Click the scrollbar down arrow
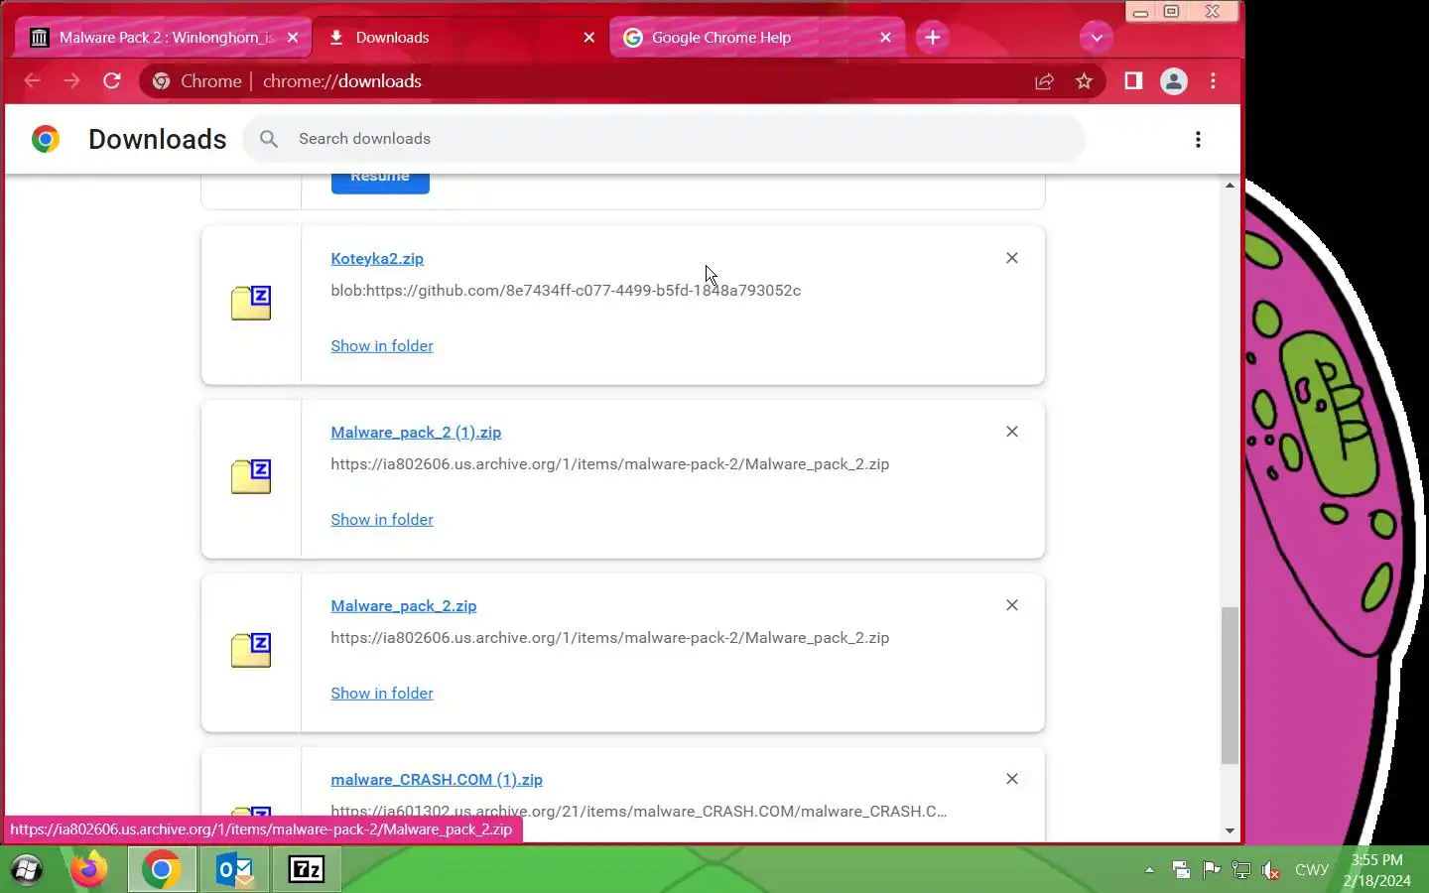Viewport: 1429px width, 893px height. tap(1230, 831)
